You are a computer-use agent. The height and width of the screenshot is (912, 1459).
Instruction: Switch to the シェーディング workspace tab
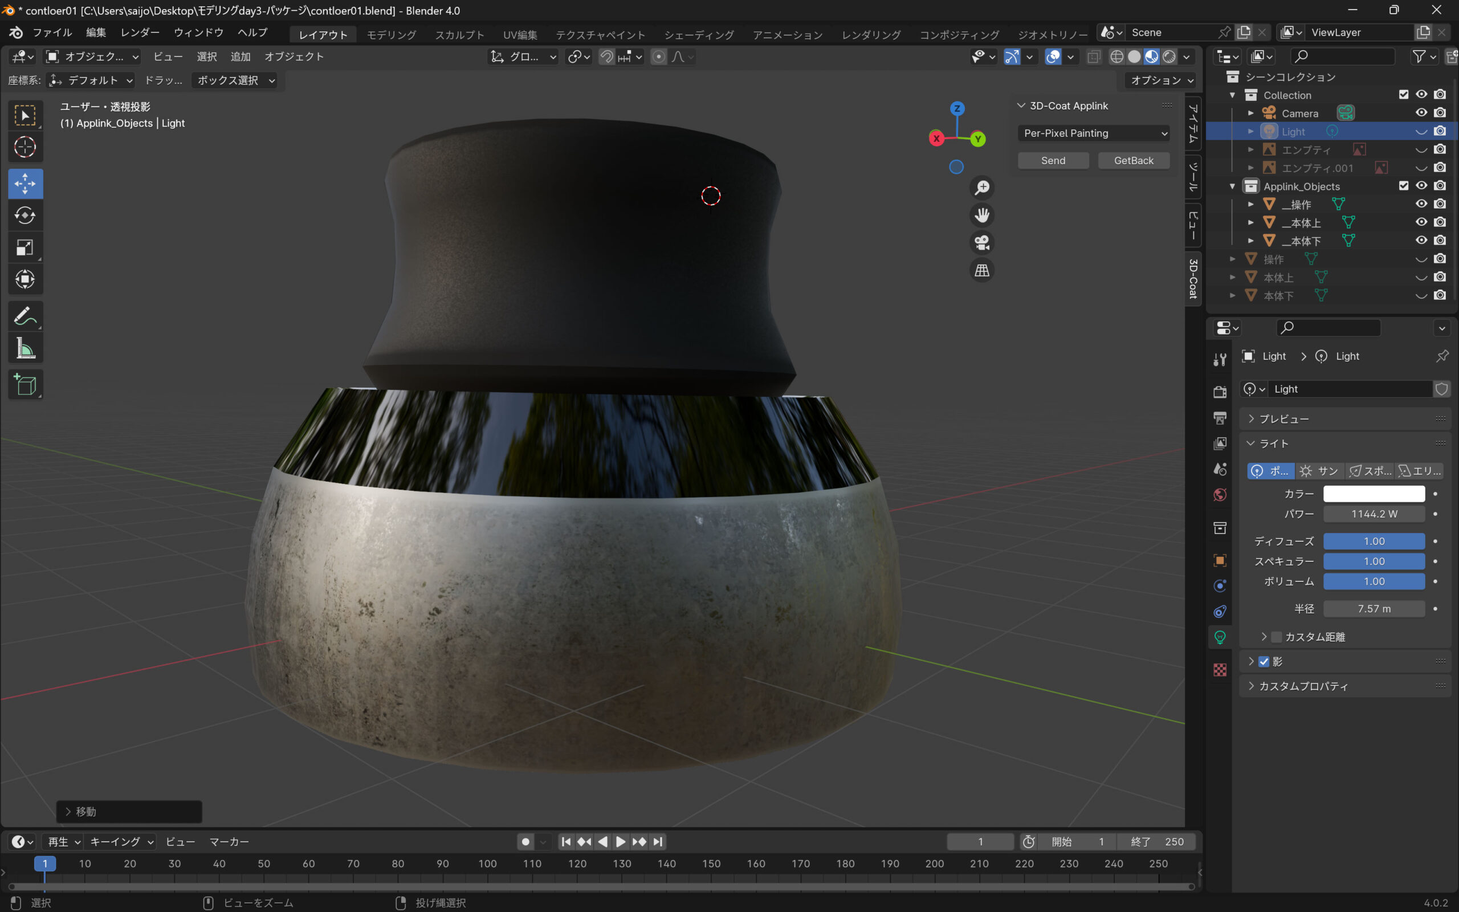[699, 35]
